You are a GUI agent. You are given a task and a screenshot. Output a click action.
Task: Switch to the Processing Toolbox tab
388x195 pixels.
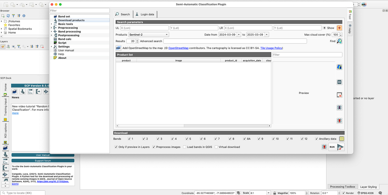(342, 187)
